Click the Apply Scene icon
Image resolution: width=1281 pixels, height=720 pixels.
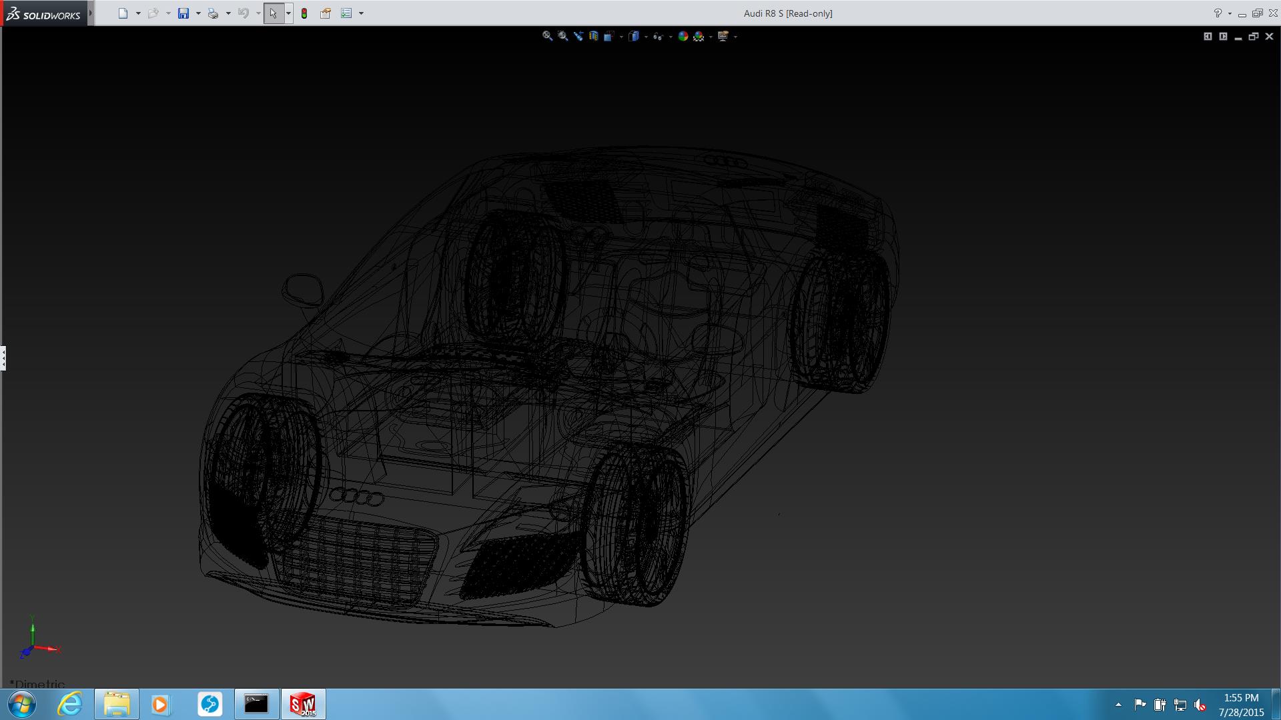coord(699,37)
